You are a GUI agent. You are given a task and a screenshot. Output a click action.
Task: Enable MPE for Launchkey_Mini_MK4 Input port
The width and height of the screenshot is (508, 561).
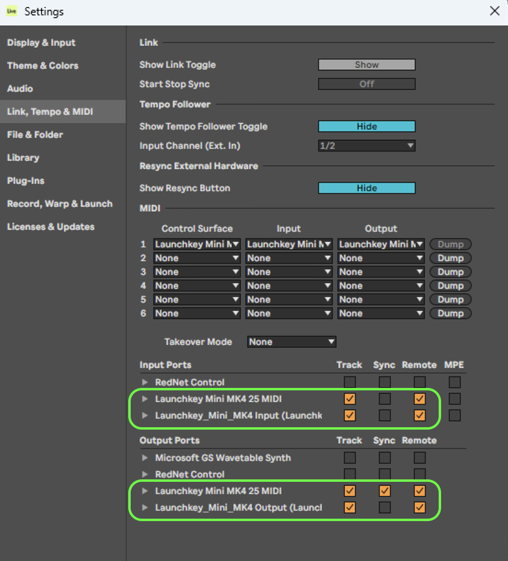[455, 416]
